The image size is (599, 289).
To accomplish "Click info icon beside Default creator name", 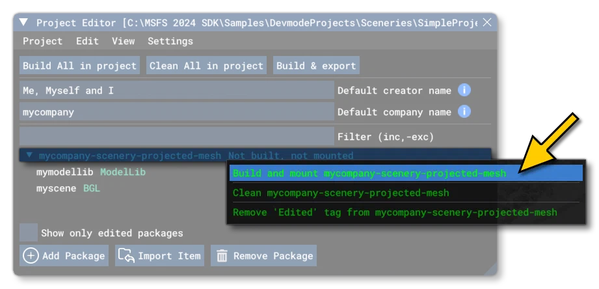I will point(464,90).
